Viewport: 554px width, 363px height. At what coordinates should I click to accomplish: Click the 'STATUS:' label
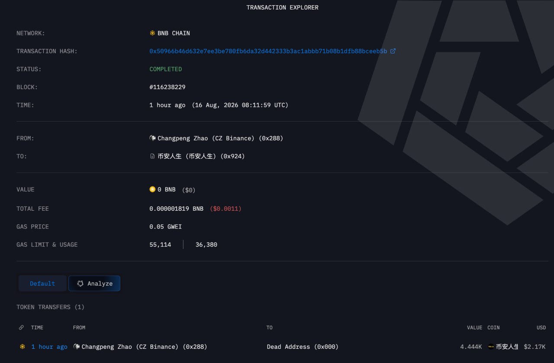click(29, 69)
